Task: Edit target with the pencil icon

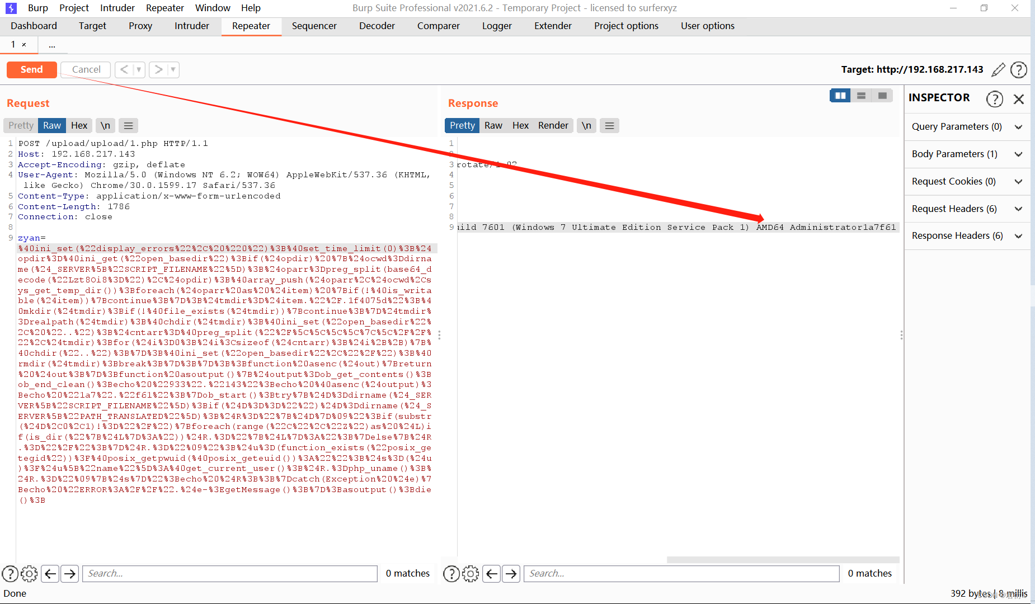Action: 998,69
